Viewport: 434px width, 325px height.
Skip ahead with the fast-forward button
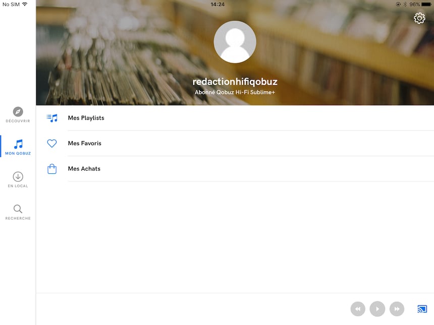pos(397,309)
